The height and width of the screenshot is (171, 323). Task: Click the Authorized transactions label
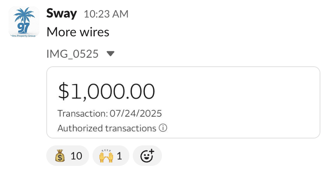[107, 128]
